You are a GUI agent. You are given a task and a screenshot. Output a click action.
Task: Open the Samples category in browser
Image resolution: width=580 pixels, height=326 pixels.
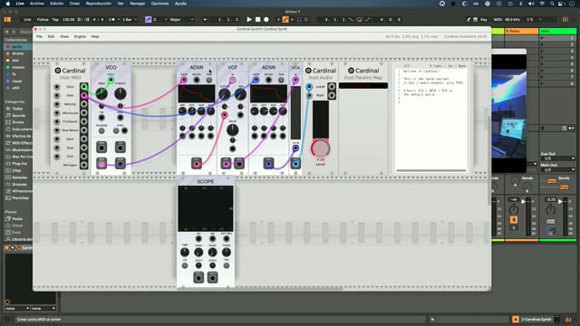coord(19,177)
